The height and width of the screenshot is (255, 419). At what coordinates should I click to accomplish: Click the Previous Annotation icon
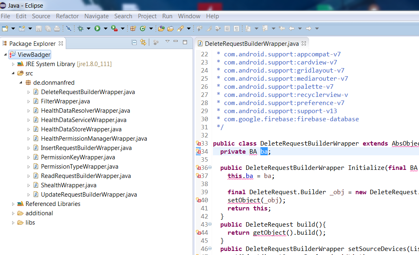[265, 28]
